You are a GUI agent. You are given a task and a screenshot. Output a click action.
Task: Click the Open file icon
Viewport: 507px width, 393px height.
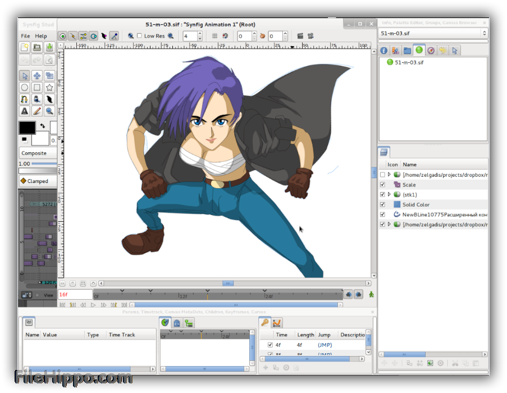37,48
